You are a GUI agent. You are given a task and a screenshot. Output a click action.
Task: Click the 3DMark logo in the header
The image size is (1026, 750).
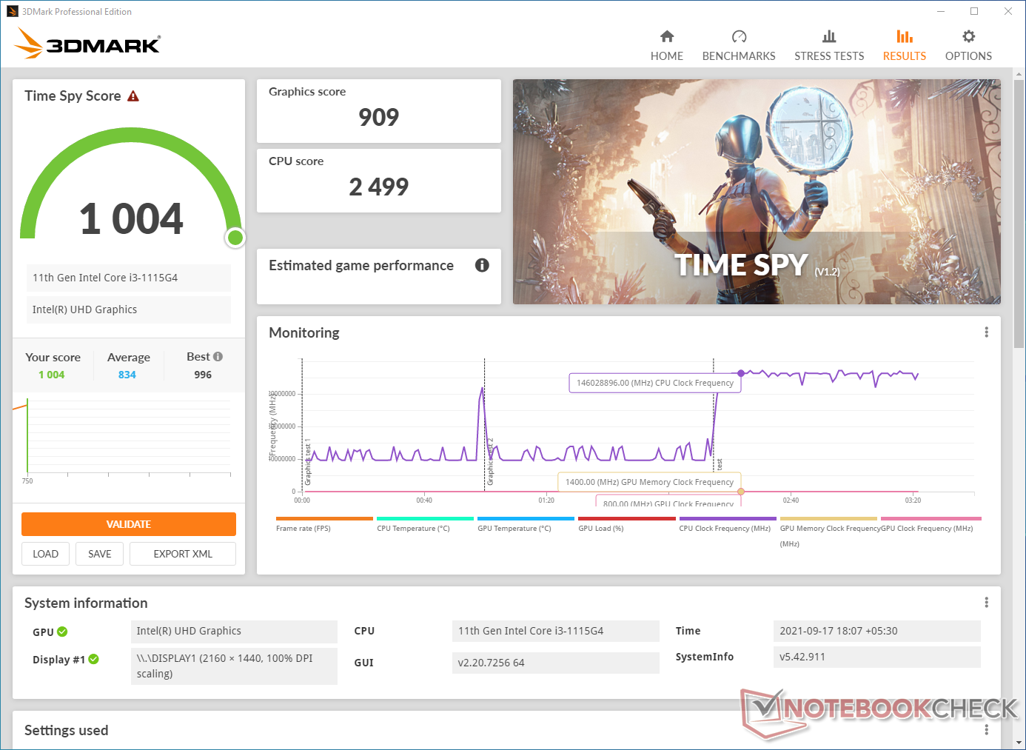point(87,44)
